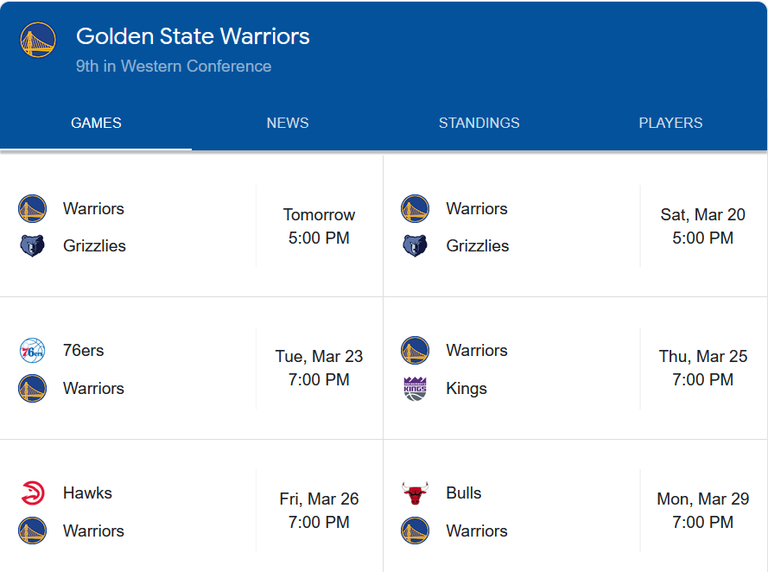Click the 76ers team logo
Screen dimensions: 768x572
pyautogui.click(x=32, y=351)
